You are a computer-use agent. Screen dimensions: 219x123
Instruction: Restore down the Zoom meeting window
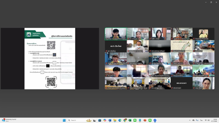pos(211,2)
